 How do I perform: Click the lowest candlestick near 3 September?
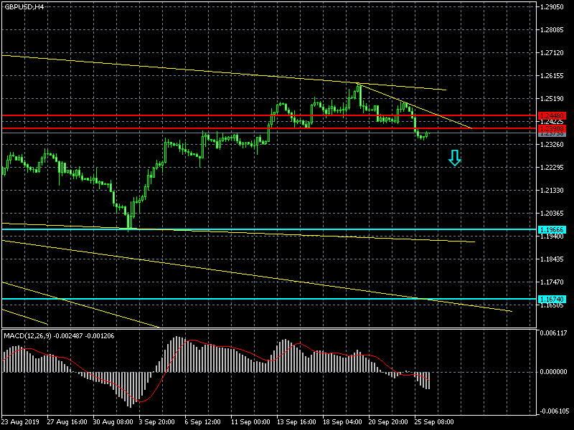(x=128, y=222)
